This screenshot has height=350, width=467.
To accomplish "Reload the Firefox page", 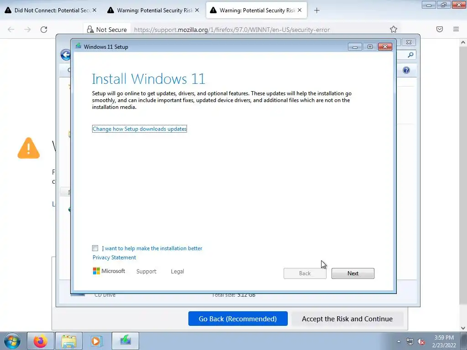I will (x=44, y=30).
